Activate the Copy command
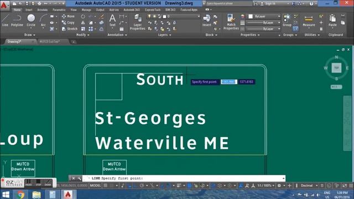The height and width of the screenshot is (199, 354). tap(68, 23)
